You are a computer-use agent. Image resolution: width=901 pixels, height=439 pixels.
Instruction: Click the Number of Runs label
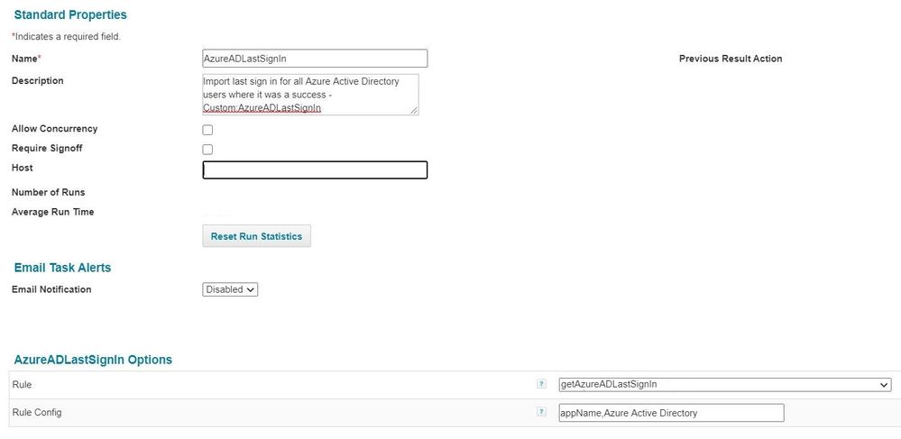pyautogui.click(x=48, y=192)
